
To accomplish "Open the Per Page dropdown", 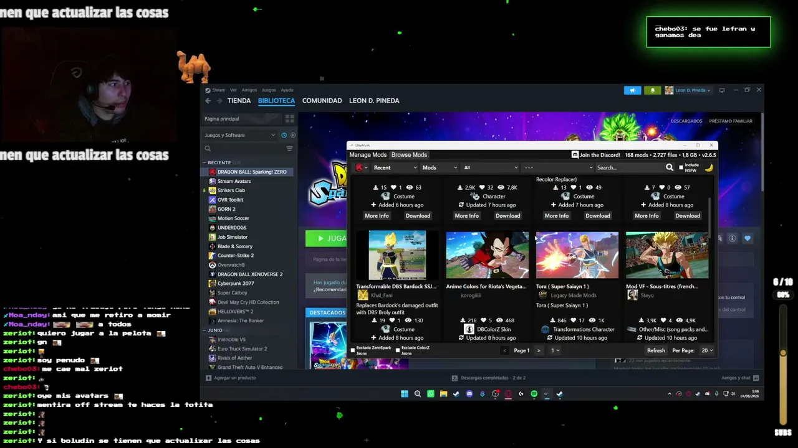I will click(x=707, y=350).
